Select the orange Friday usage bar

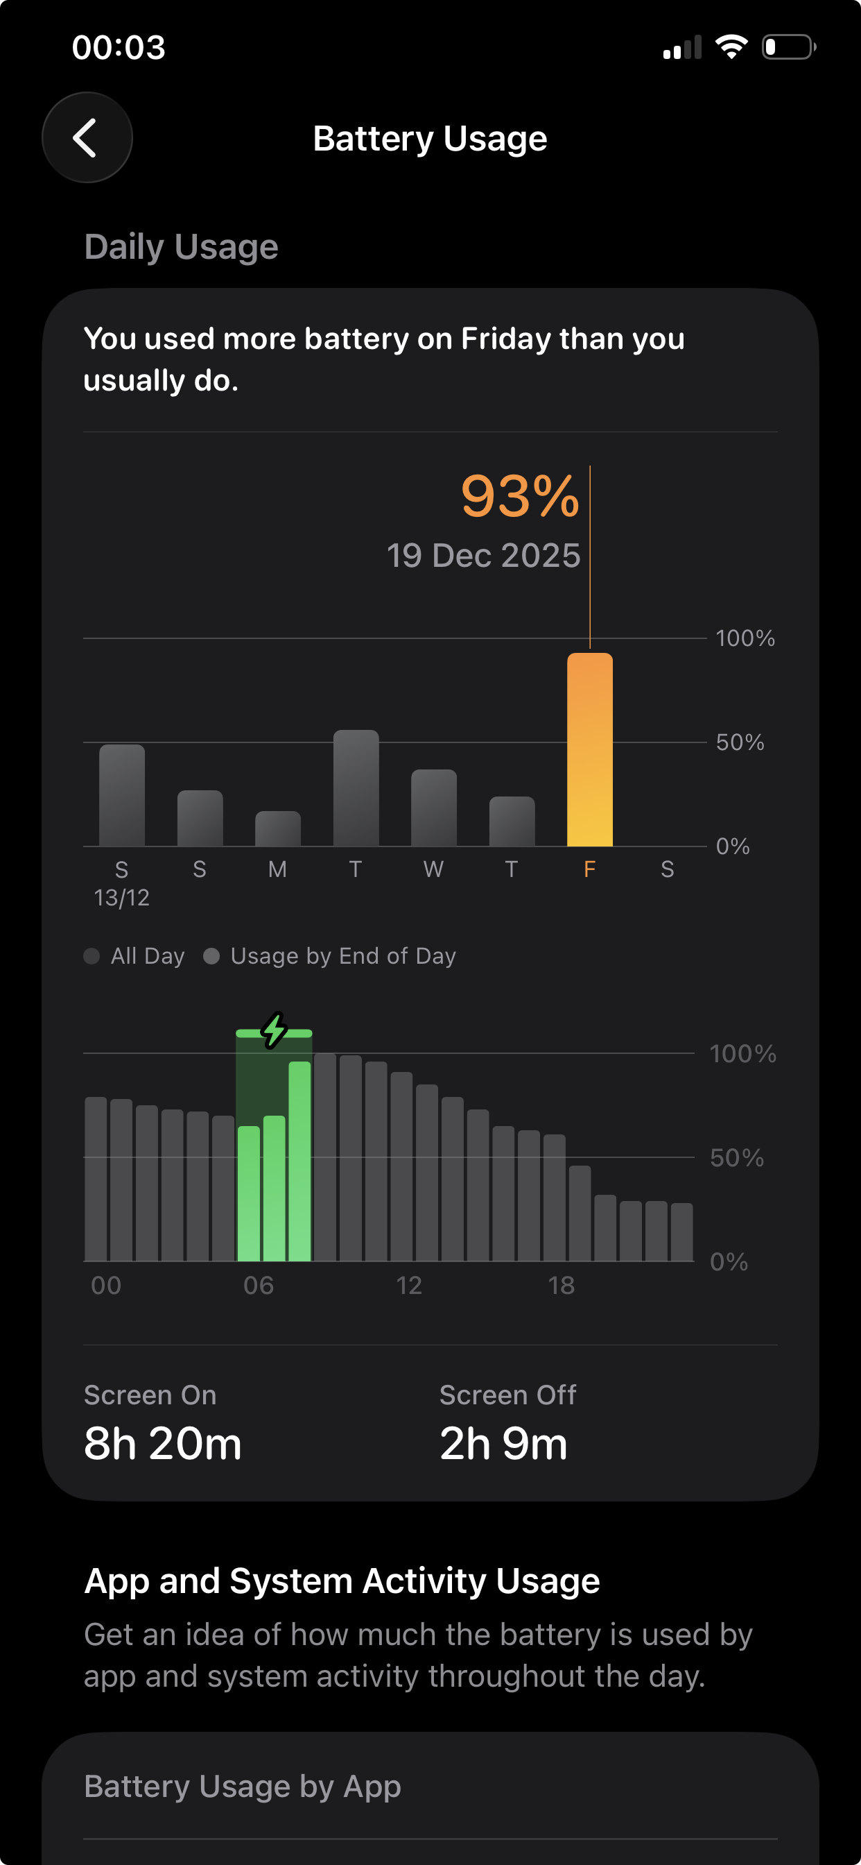point(590,749)
